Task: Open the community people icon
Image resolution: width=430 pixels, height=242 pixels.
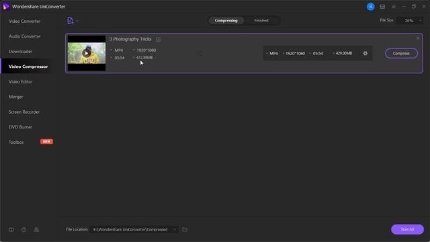Action: (x=36, y=230)
